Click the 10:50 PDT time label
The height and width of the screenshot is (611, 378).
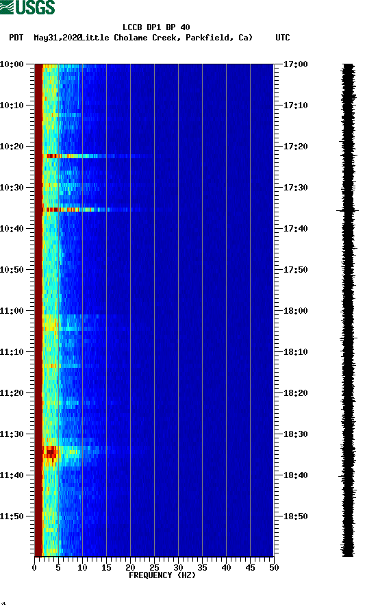tap(12, 270)
